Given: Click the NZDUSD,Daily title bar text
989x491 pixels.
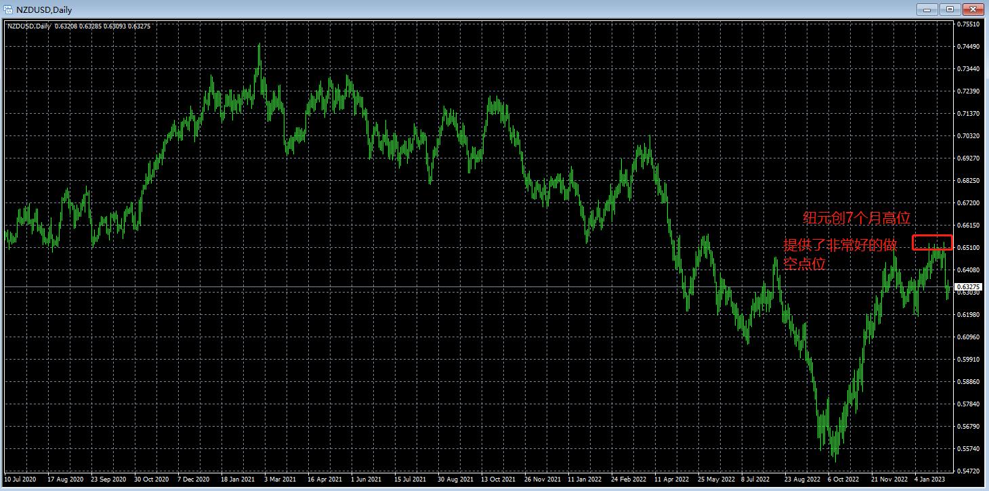Looking at the screenshot, I should point(44,10).
